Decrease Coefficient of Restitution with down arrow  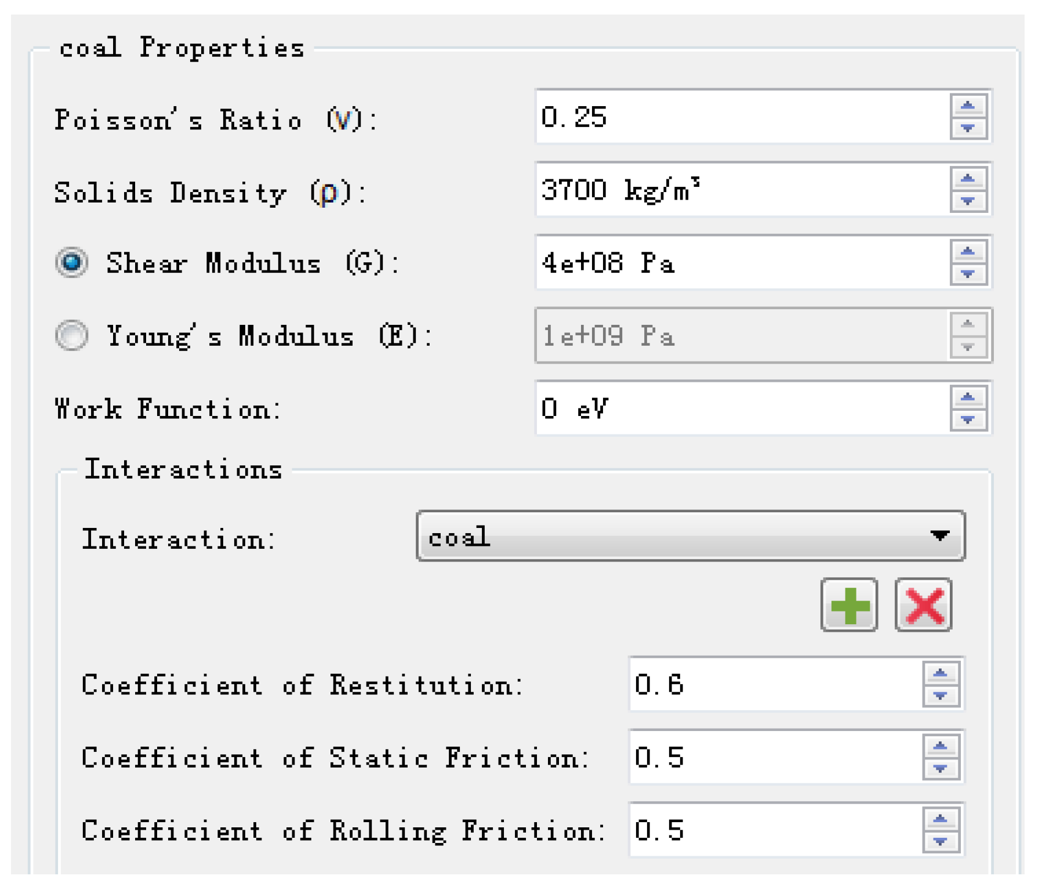click(940, 696)
